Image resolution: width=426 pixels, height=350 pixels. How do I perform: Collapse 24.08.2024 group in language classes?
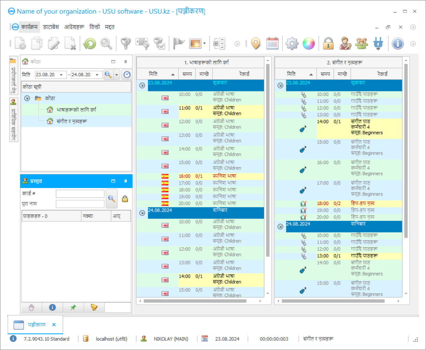coord(142,213)
